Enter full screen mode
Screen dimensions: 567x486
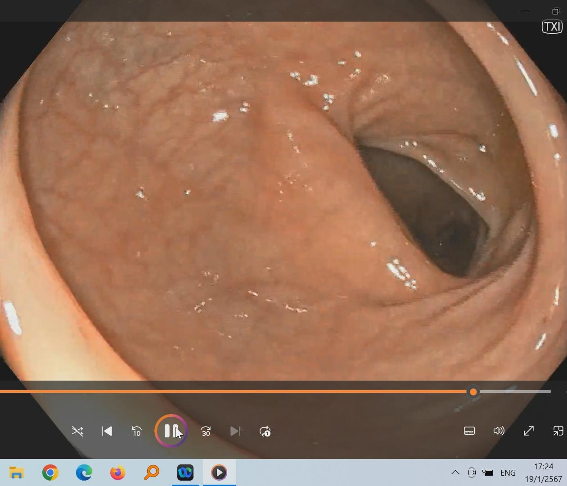point(529,431)
